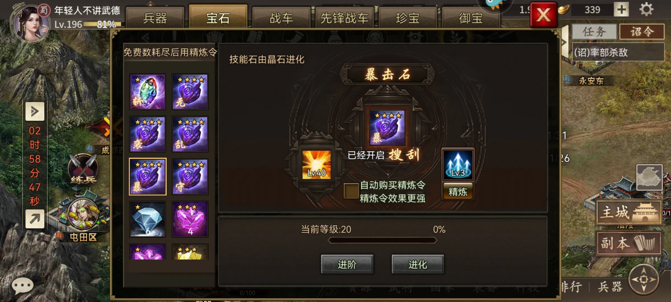Viewport: 671px width, 302px height.
Task: Click the 进化 button
Action: point(418,264)
